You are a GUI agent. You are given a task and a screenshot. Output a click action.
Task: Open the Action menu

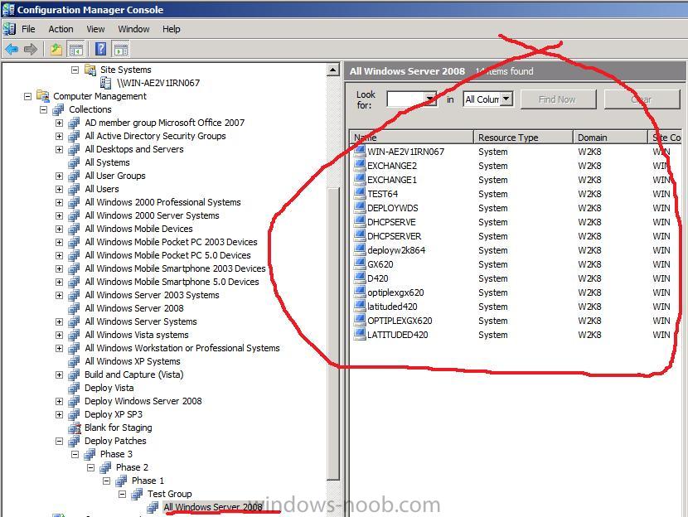click(61, 29)
